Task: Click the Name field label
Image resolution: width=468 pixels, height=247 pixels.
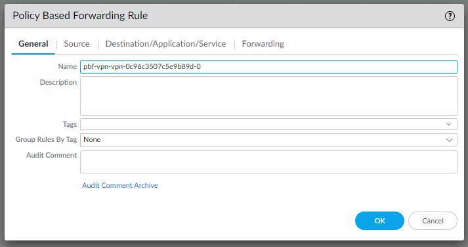Action: coord(68,66)
